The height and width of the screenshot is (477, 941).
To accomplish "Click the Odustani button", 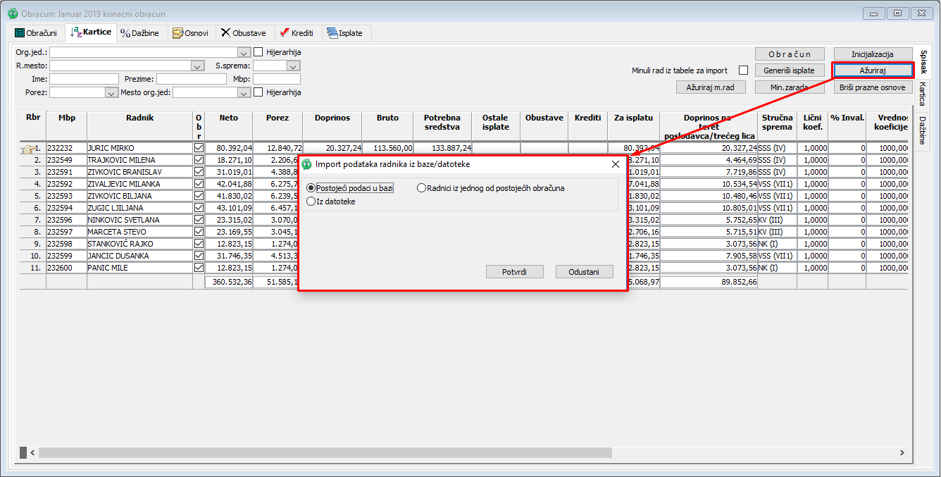I will point(584,272).
